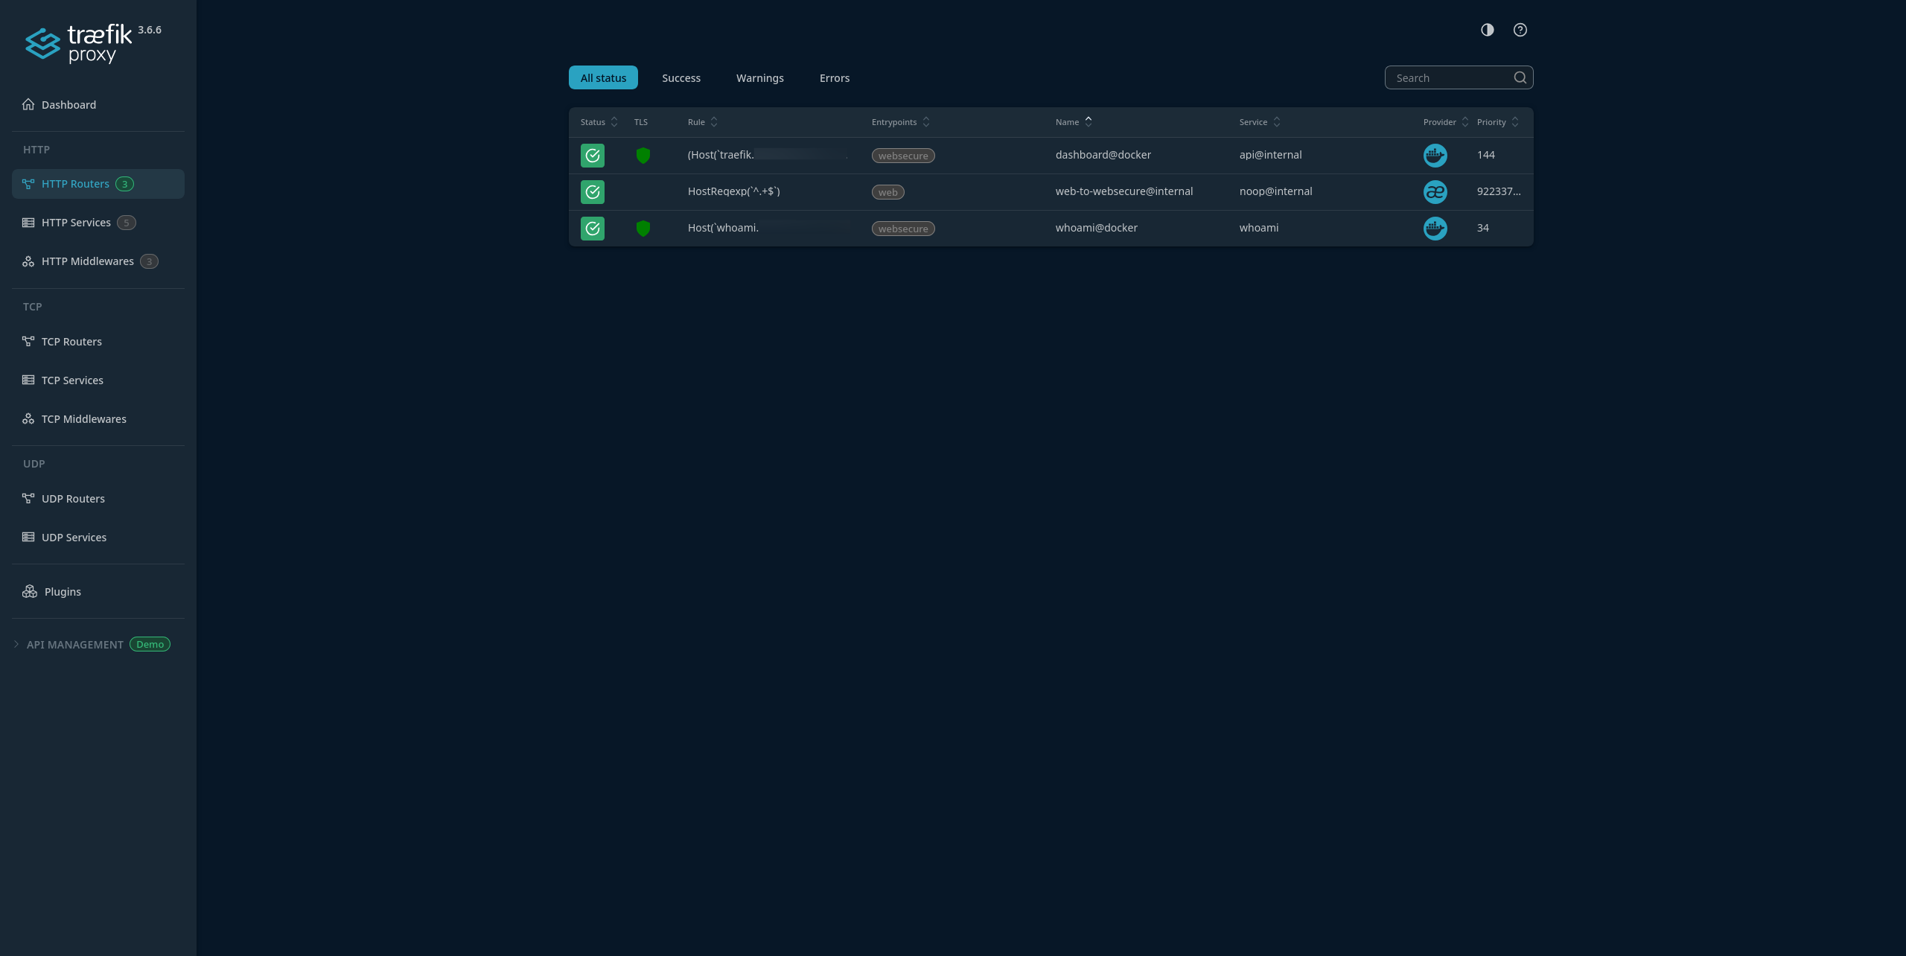Expand the API MANAGEMENT section

click(16, 644)
